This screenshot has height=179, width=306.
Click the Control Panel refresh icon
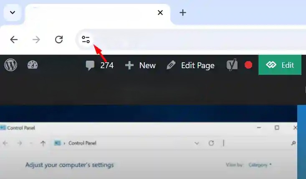[x=211, y=143]
